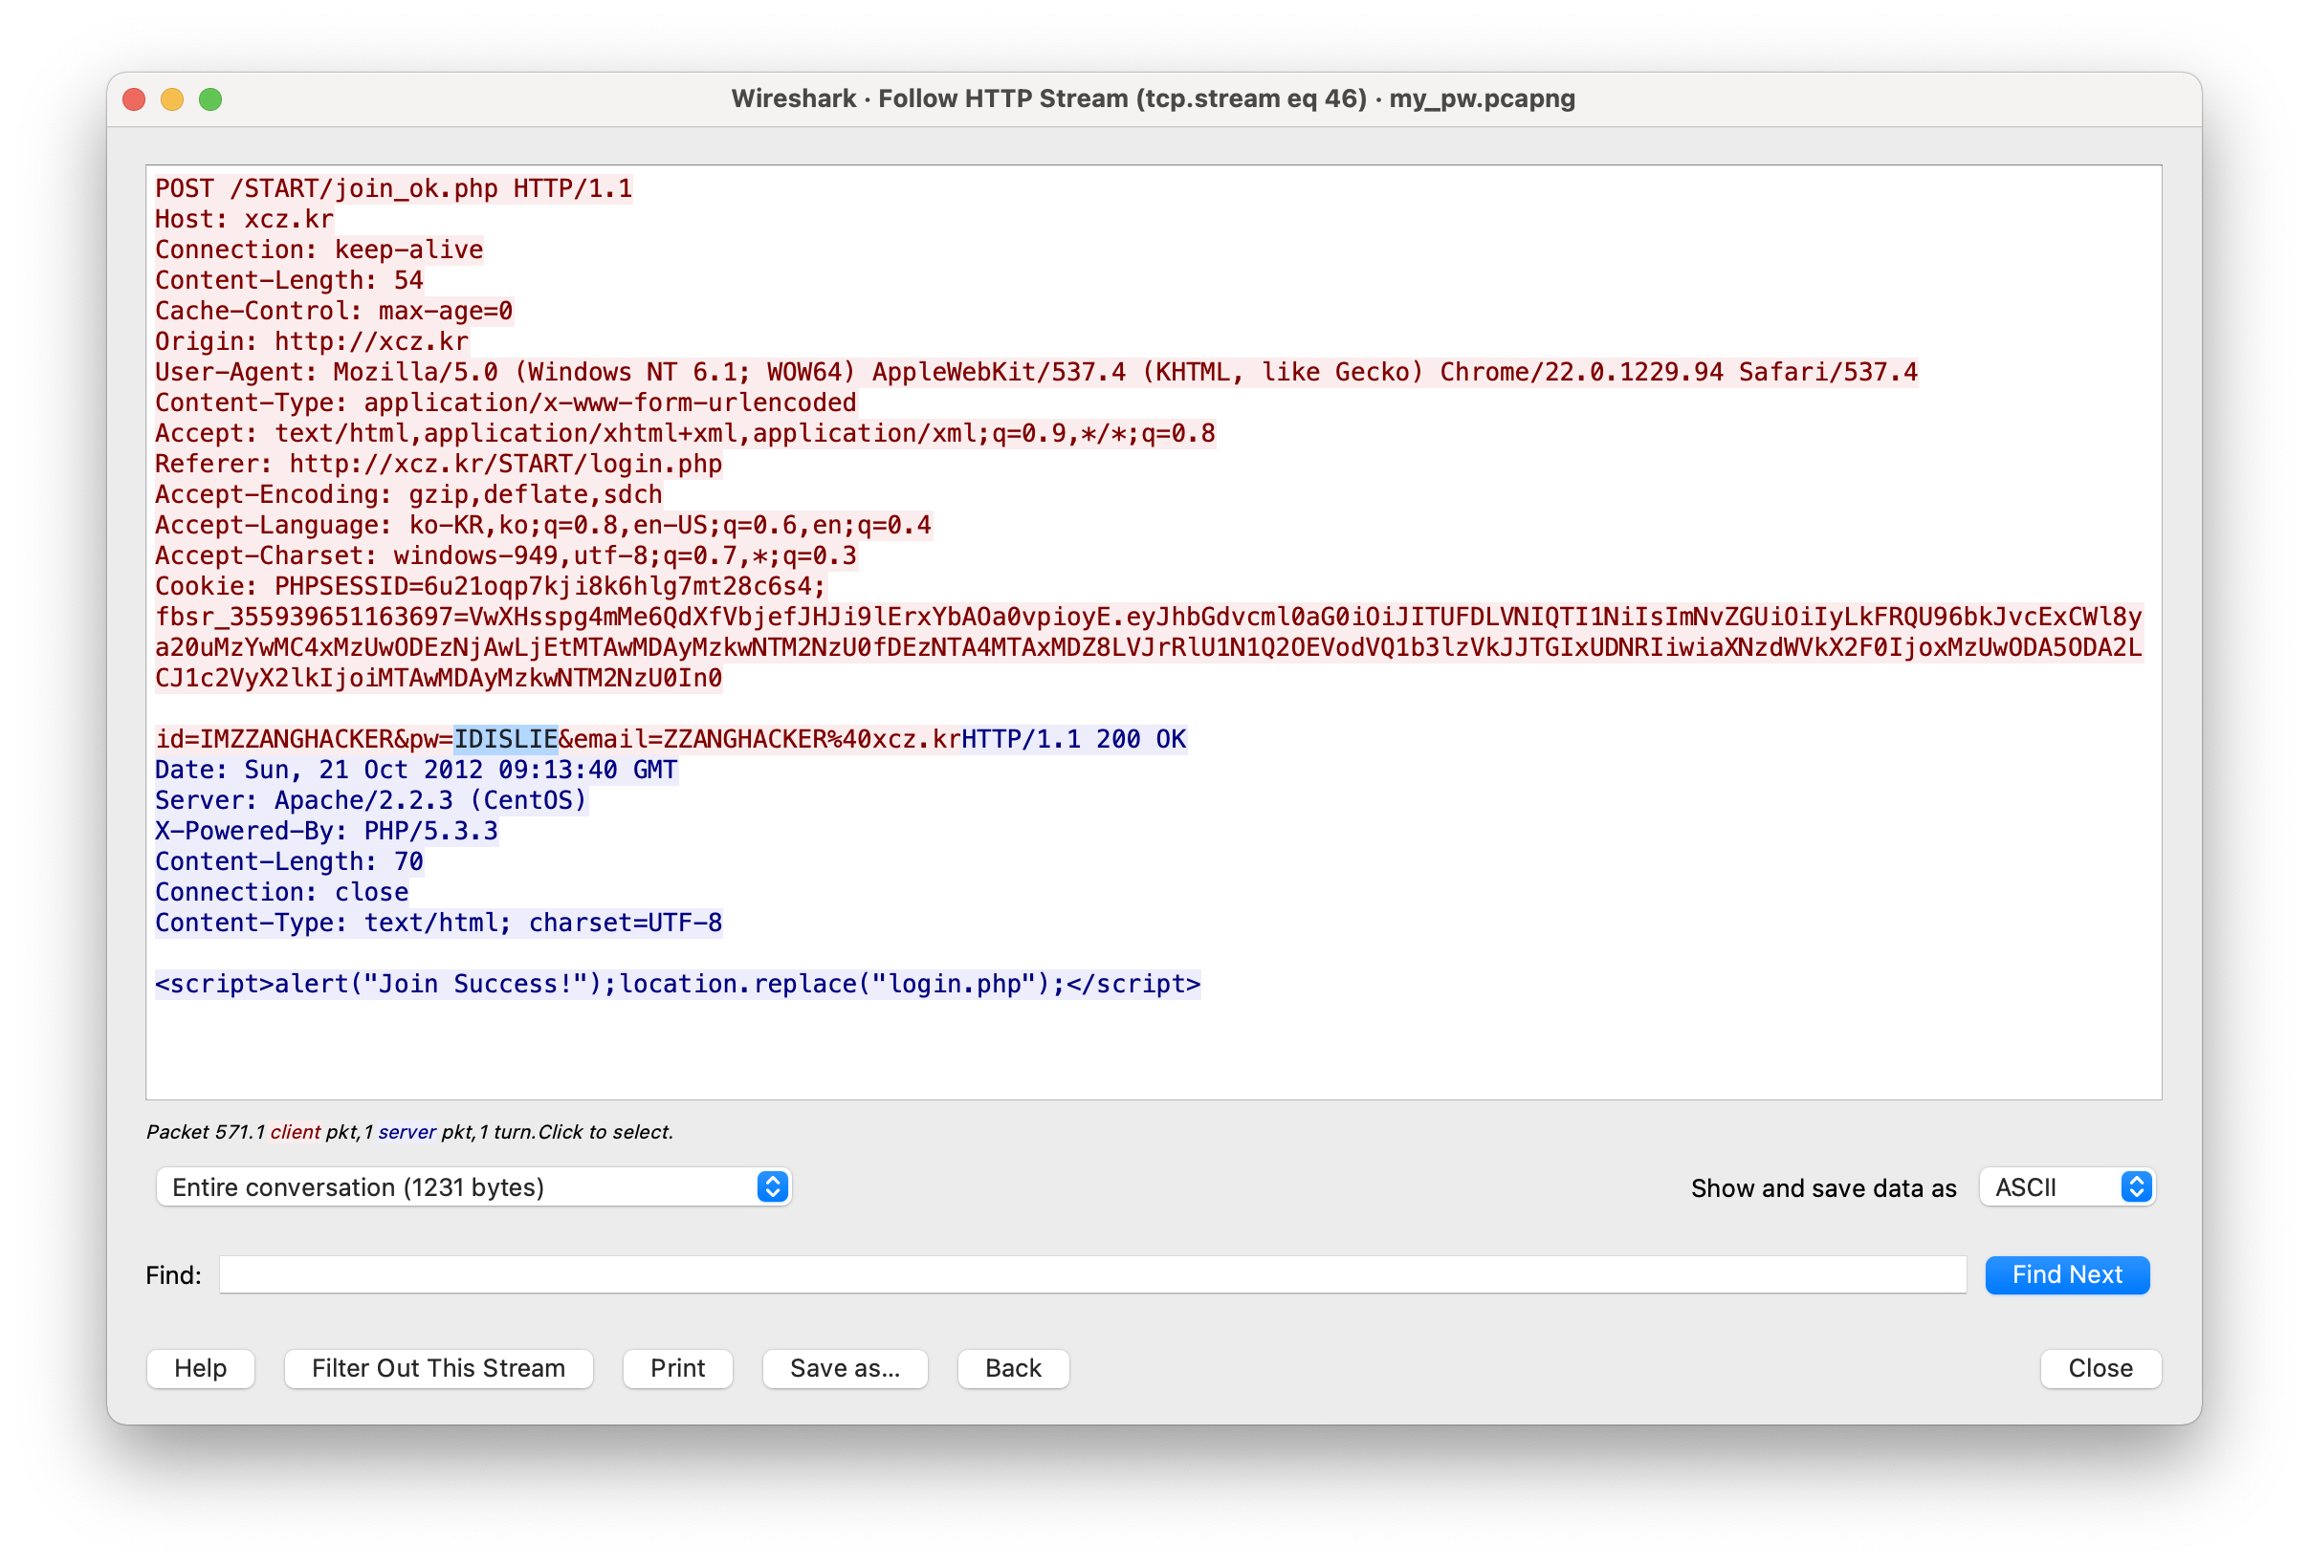This screenshot has height=1566, width=2309.
Task: Click the Save as... button
Action: (845, 1367)
